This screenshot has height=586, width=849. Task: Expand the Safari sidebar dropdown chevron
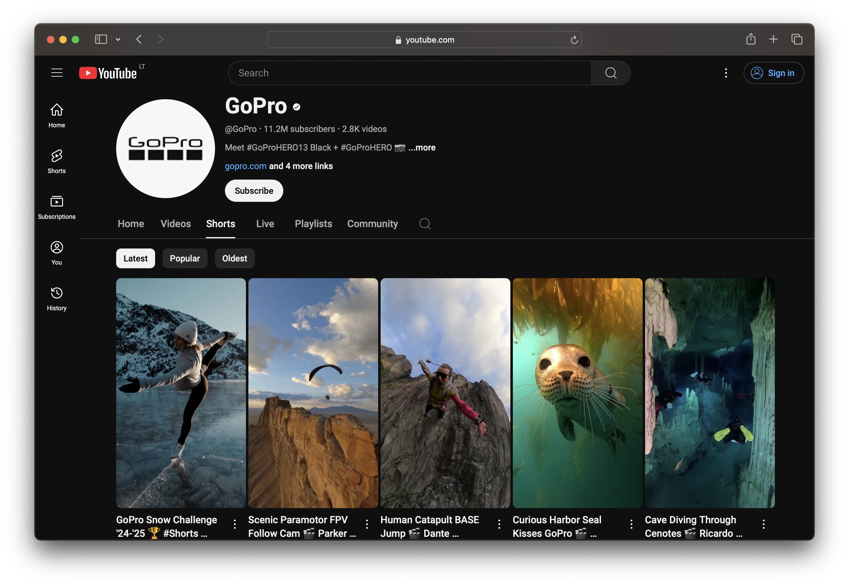point(118,40)
